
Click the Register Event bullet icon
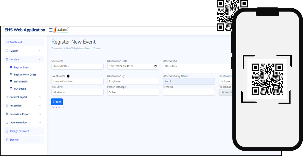coord(11,67)
